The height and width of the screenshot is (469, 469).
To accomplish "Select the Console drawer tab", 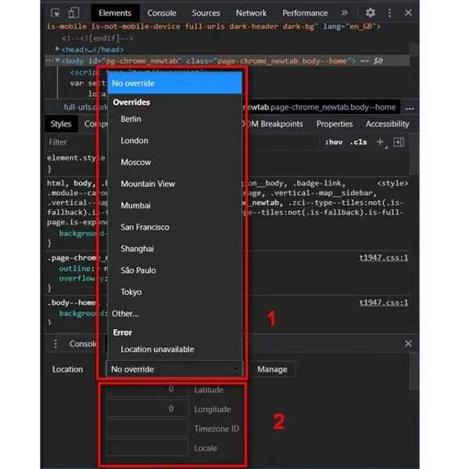I will pos(83,344).
